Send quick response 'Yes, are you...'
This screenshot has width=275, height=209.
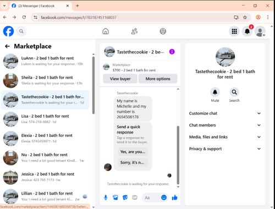click(133, 152)
